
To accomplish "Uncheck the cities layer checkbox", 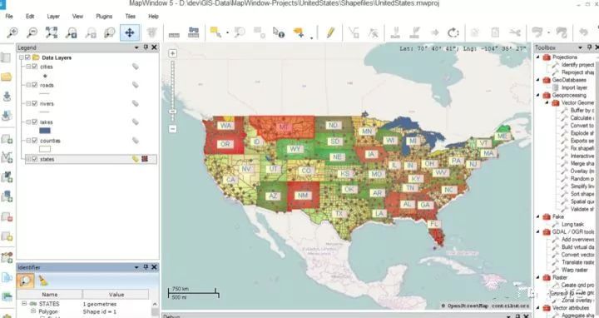I will coord(35,67).
